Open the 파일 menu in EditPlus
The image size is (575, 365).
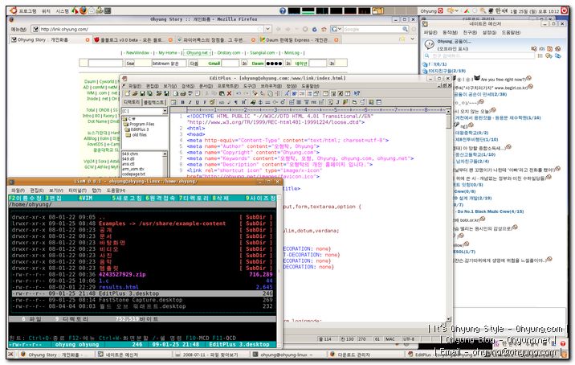click(x=135, y=86)
